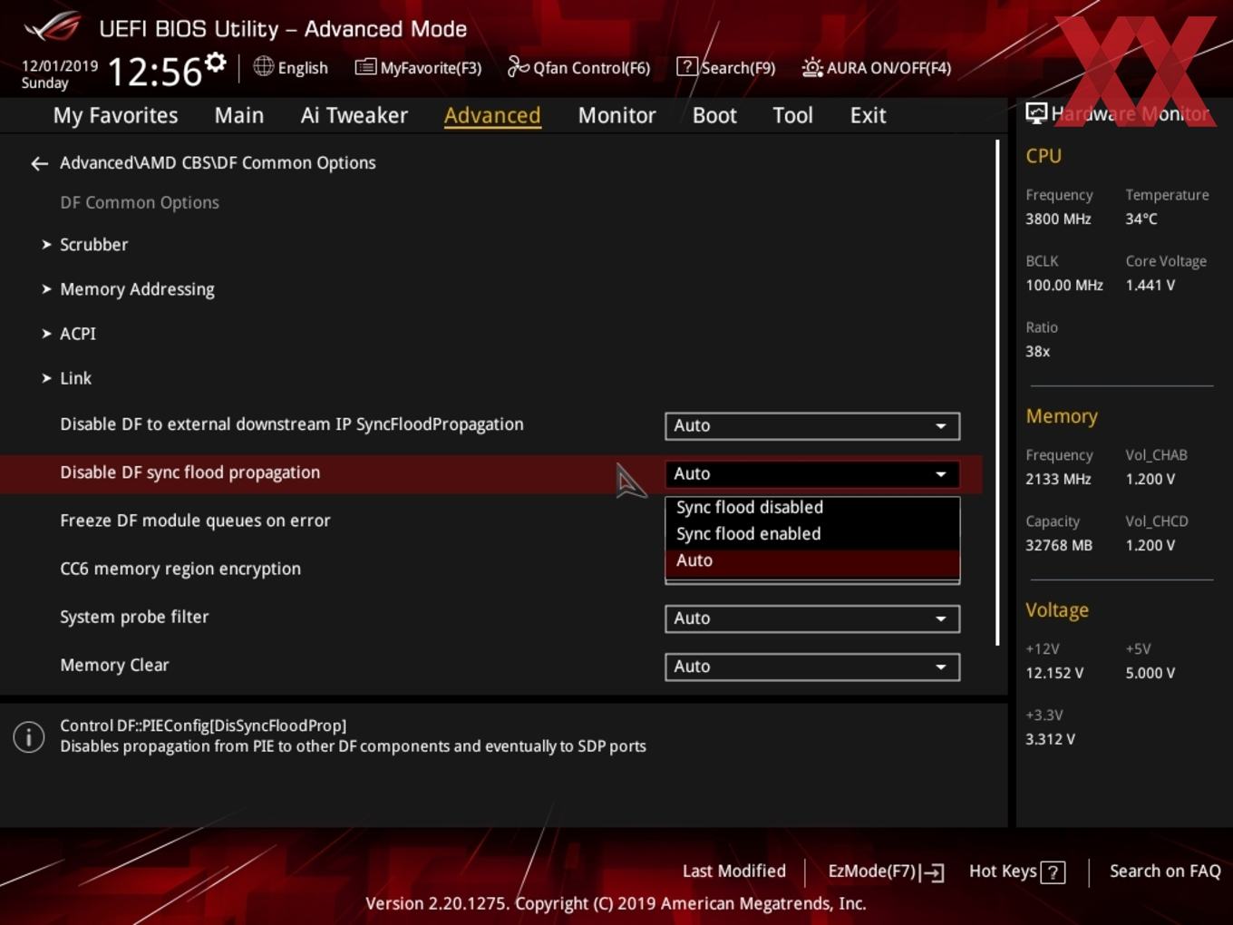This screenshot has height=925, width=1233.
Task: Click back arrow to AMD CBS
Action: coord(39,163)
